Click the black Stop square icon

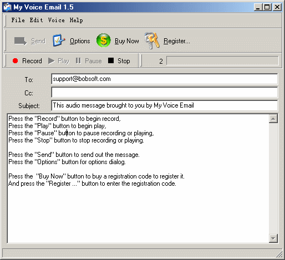[111, 60]
